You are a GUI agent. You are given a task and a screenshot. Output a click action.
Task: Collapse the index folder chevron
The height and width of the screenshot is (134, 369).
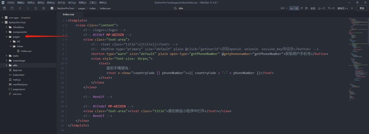pos(10,46)
